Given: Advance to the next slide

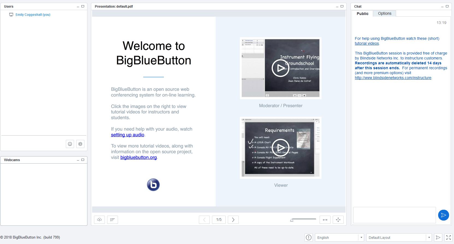Looking at the screenshot, I should coord(233,220).
